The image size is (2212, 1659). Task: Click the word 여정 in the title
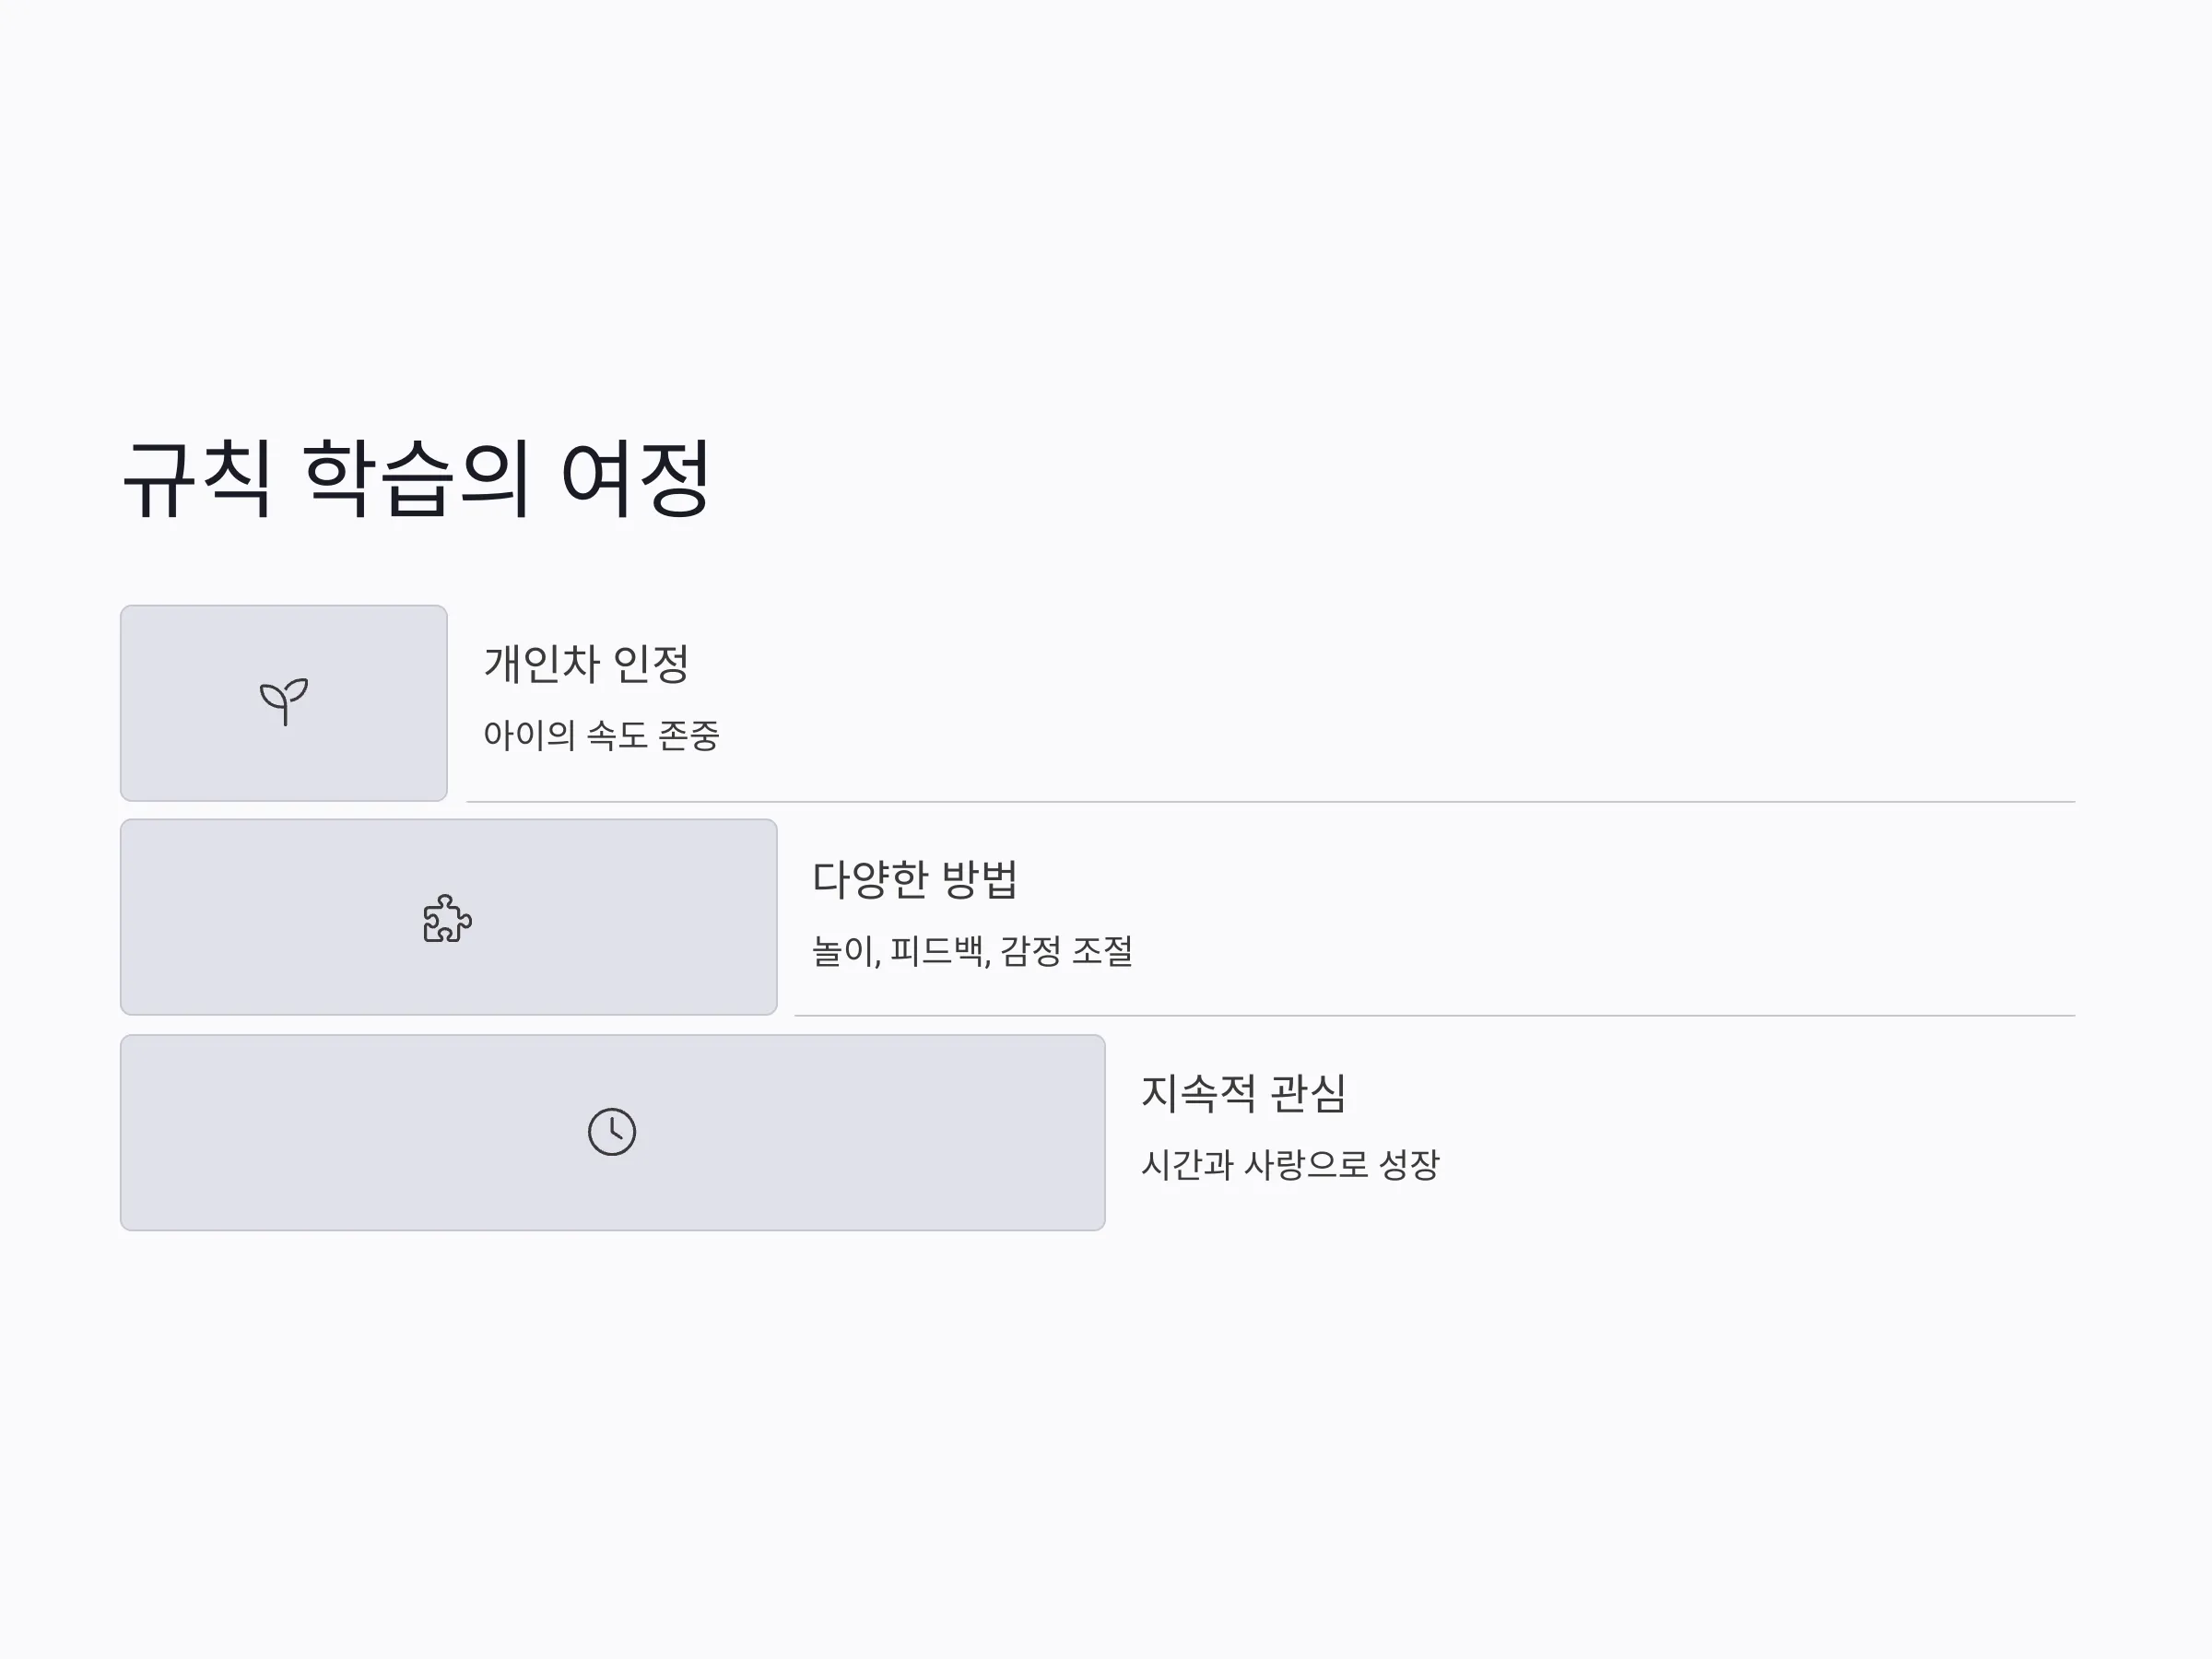(x=636, y=478)
